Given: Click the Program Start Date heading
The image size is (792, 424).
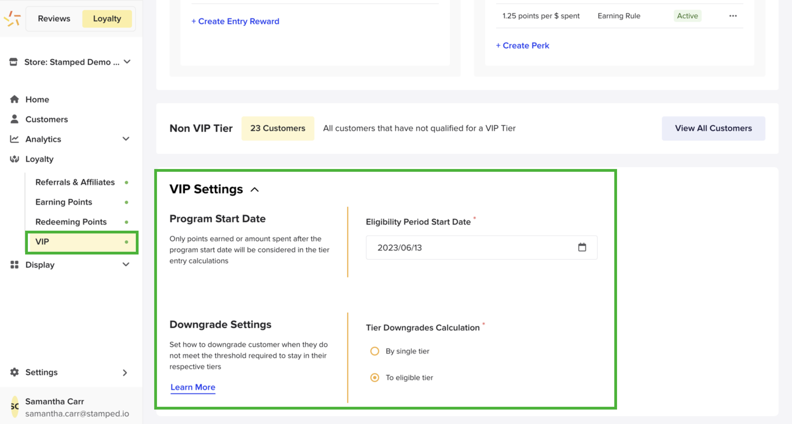Looking at the screenshot, I should coord(217,218).
